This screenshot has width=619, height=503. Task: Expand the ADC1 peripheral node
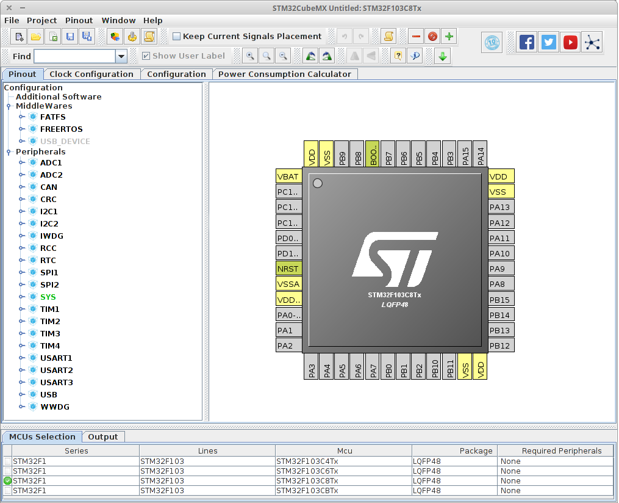coord(22,163)
